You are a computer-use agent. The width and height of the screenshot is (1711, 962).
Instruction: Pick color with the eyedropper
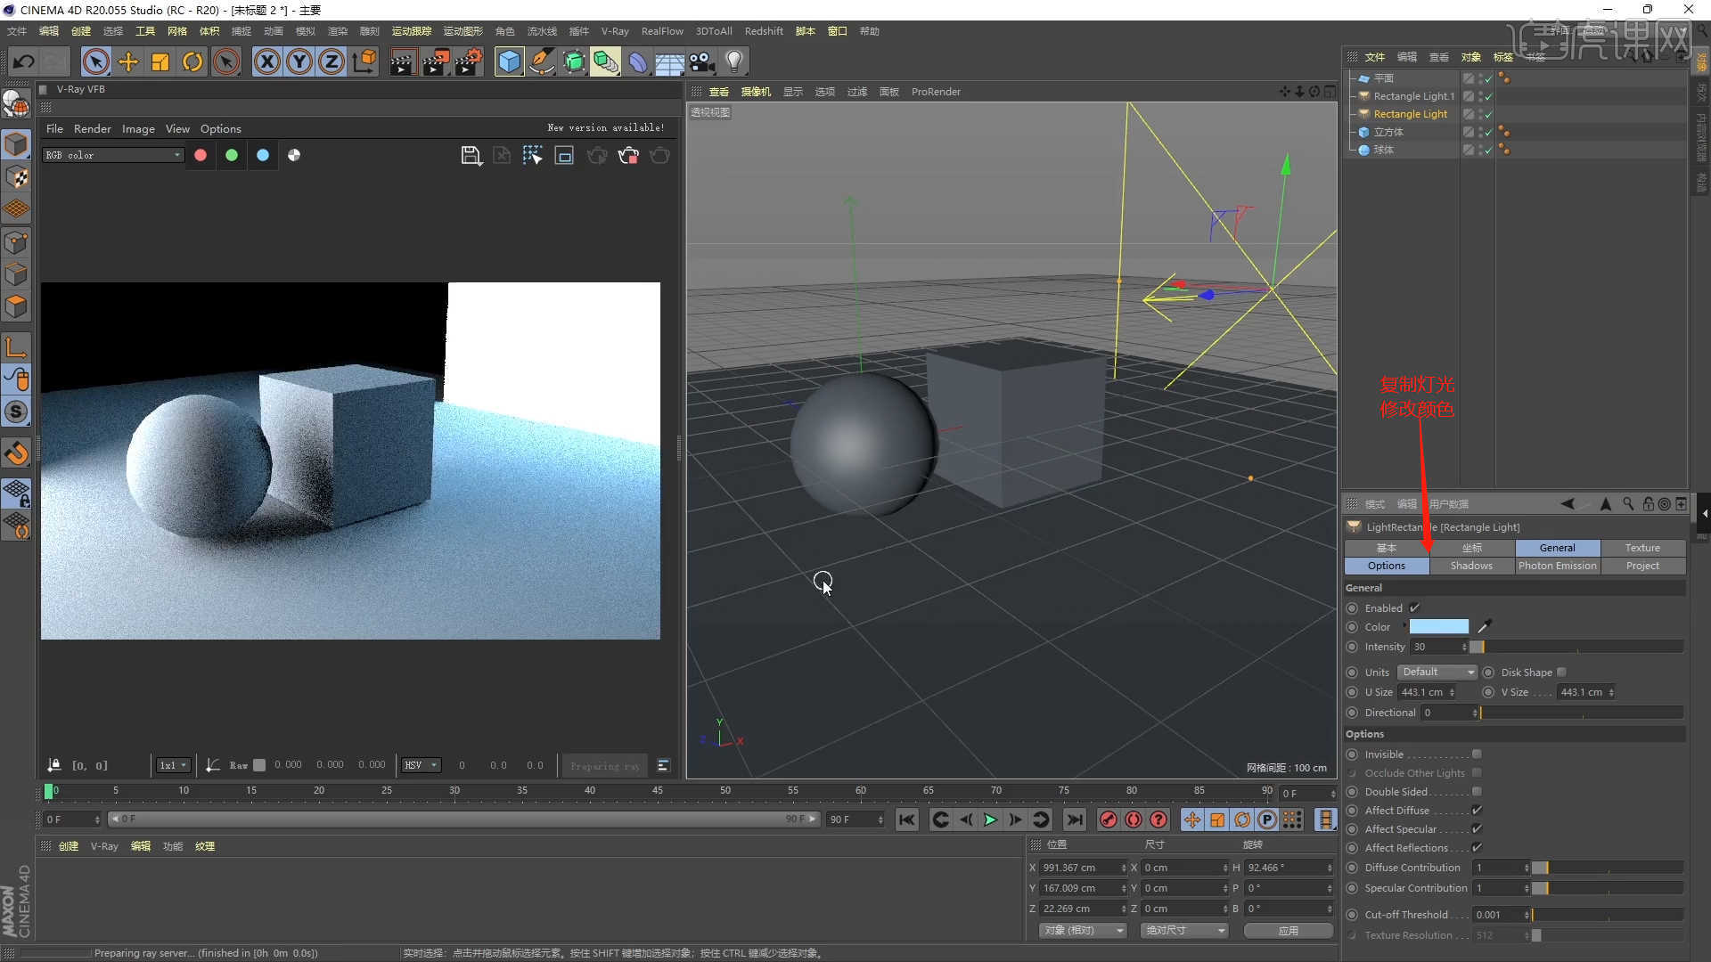click(1484, 627)
